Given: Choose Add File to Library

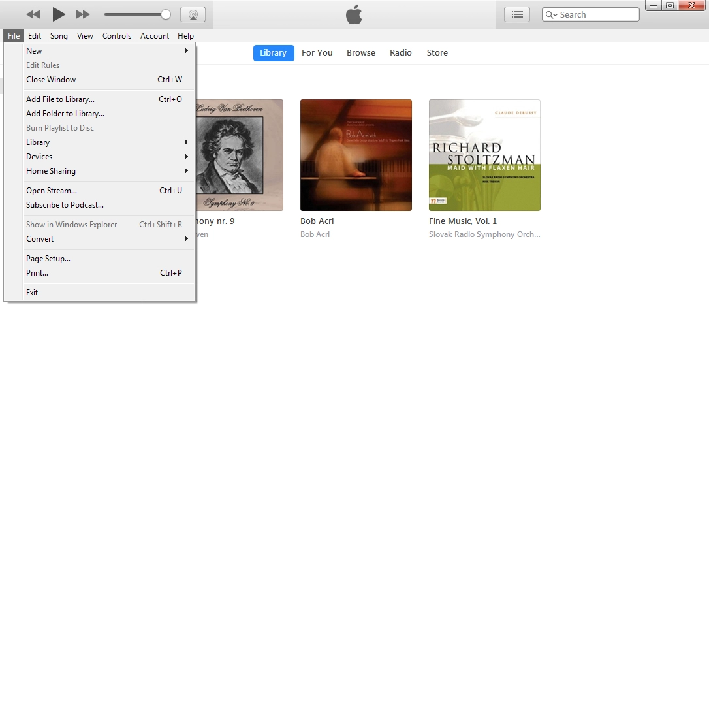Looking at the screenshot, I should 60,99.
